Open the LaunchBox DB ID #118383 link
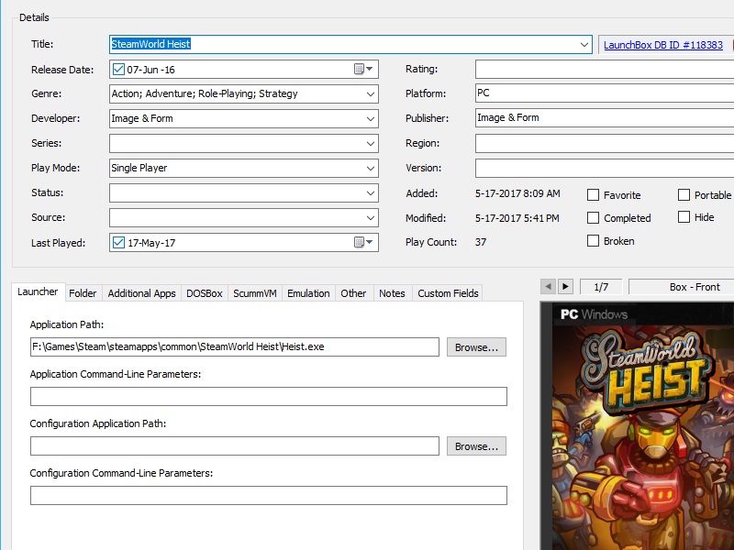Image resolution: width=734 pixels, height=550 pixels. 663,45
